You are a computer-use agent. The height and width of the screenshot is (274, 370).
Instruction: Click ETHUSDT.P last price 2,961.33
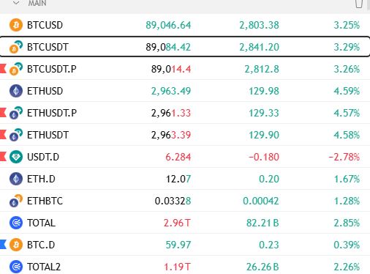[x=171, y=113]
